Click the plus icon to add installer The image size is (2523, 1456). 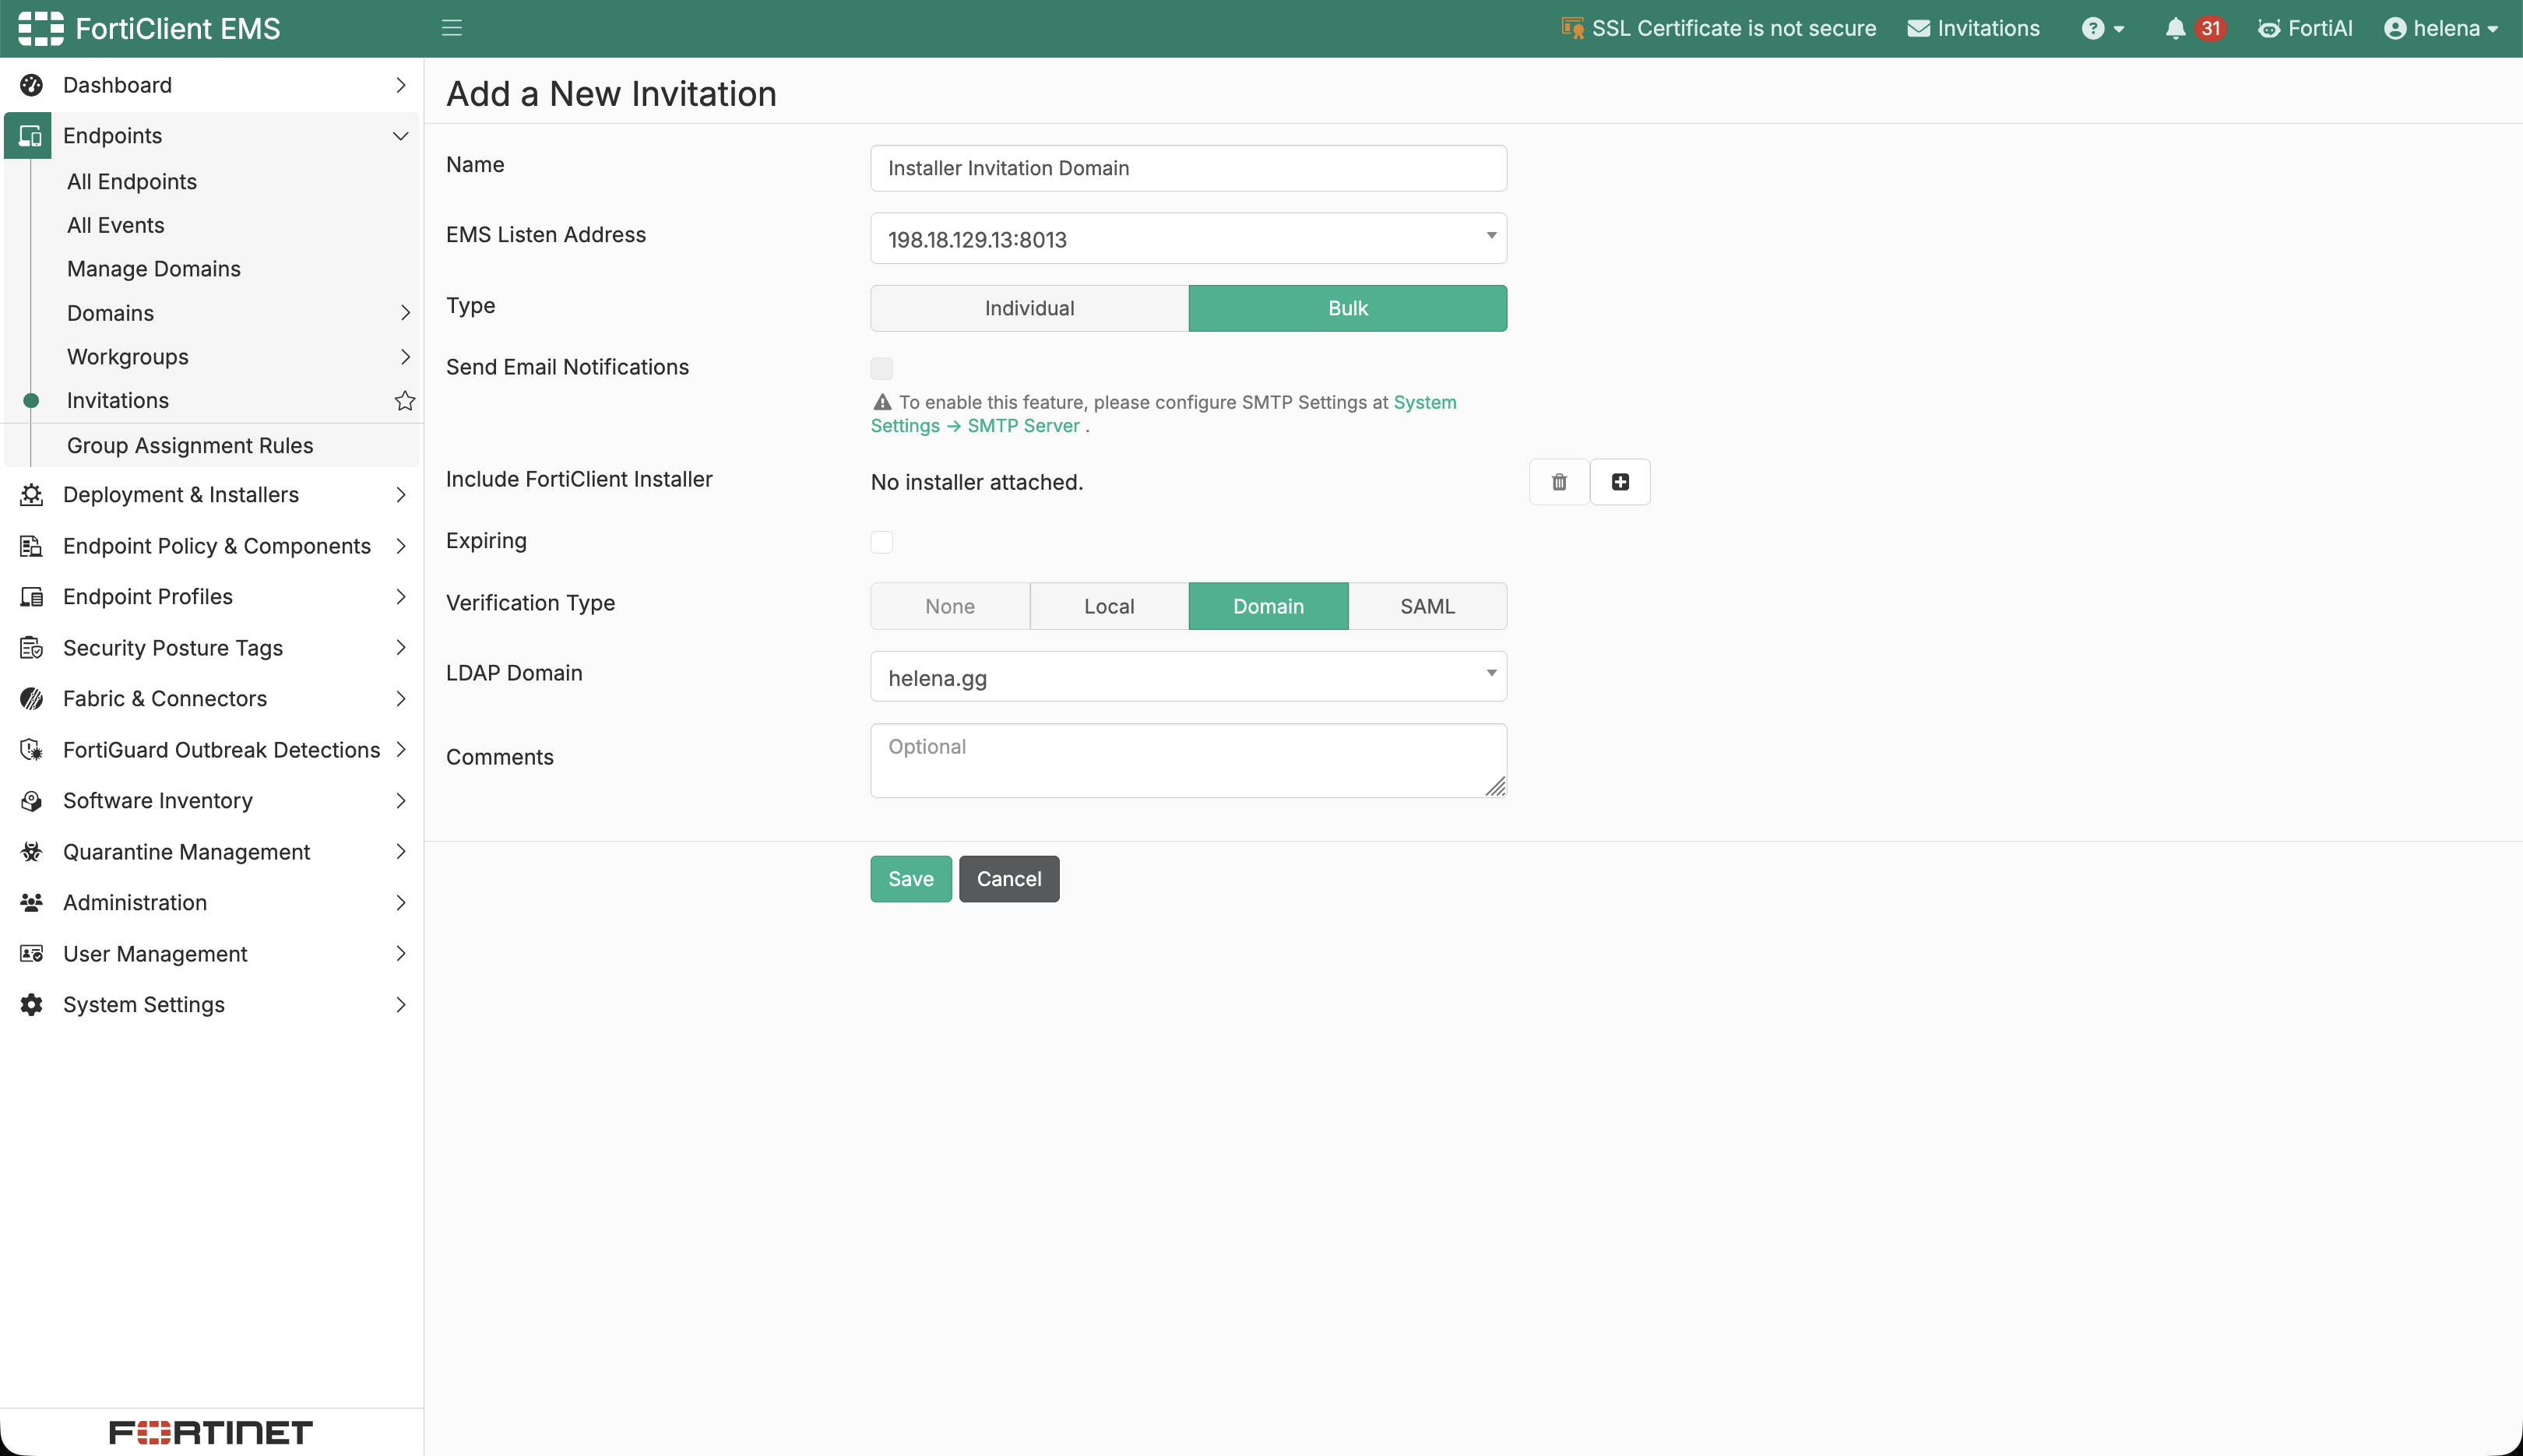pyautogui.click(x=1620, y=482)
